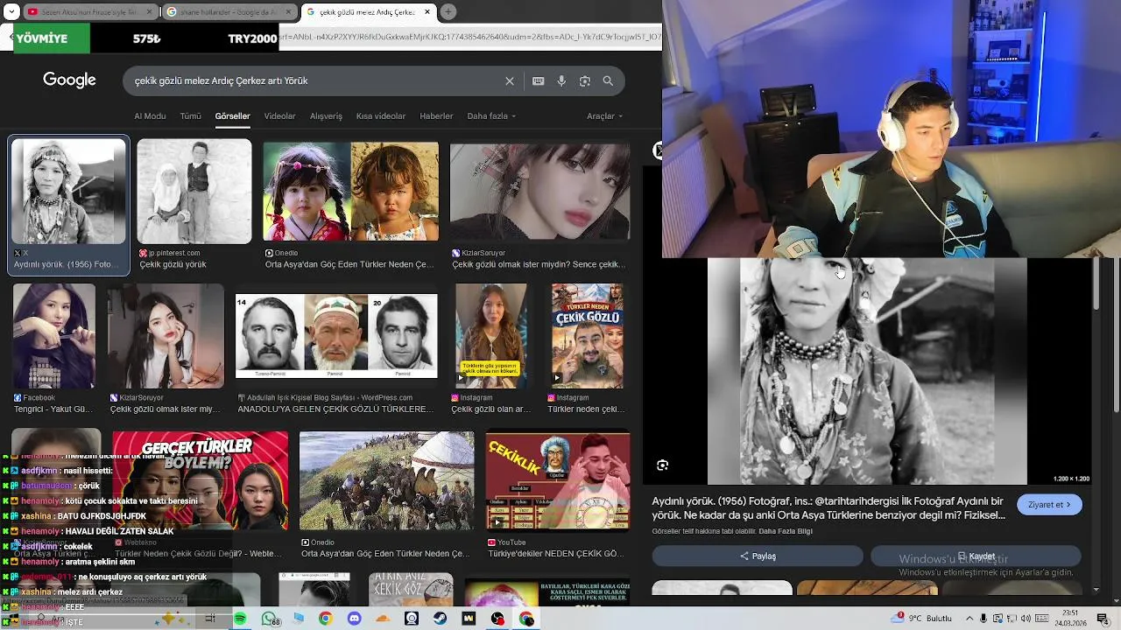Image resolution: width=1121 pixels, height=630 pixels.
Task: Switch to Tümü results
Action: coord(190,115)
